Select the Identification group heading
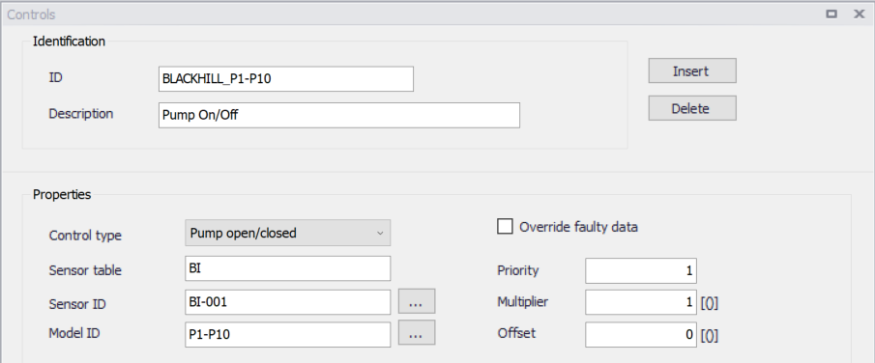Viewport: 875px width, 363px height. tap(70, 41)
